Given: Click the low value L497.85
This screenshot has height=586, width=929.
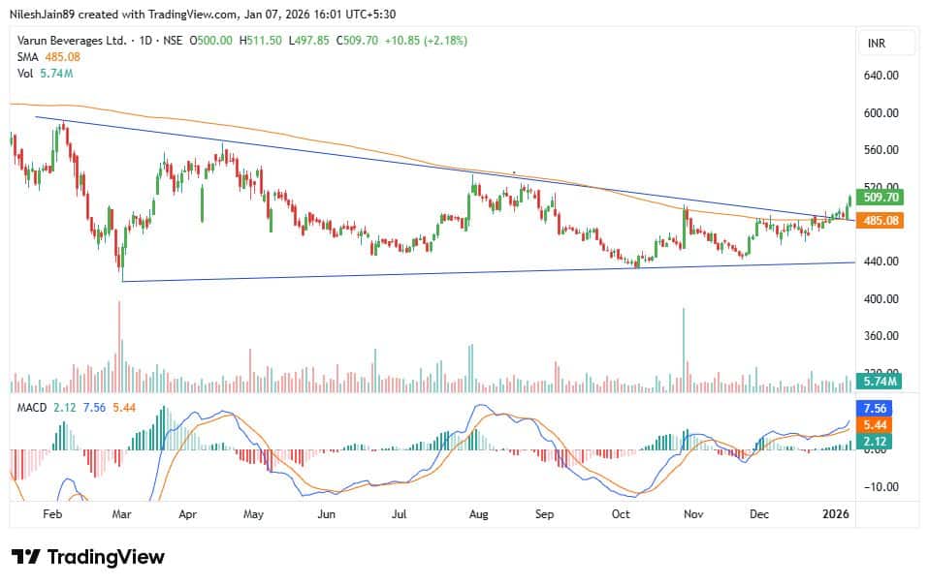Looking at the screenshot, I should coord(308,41).
